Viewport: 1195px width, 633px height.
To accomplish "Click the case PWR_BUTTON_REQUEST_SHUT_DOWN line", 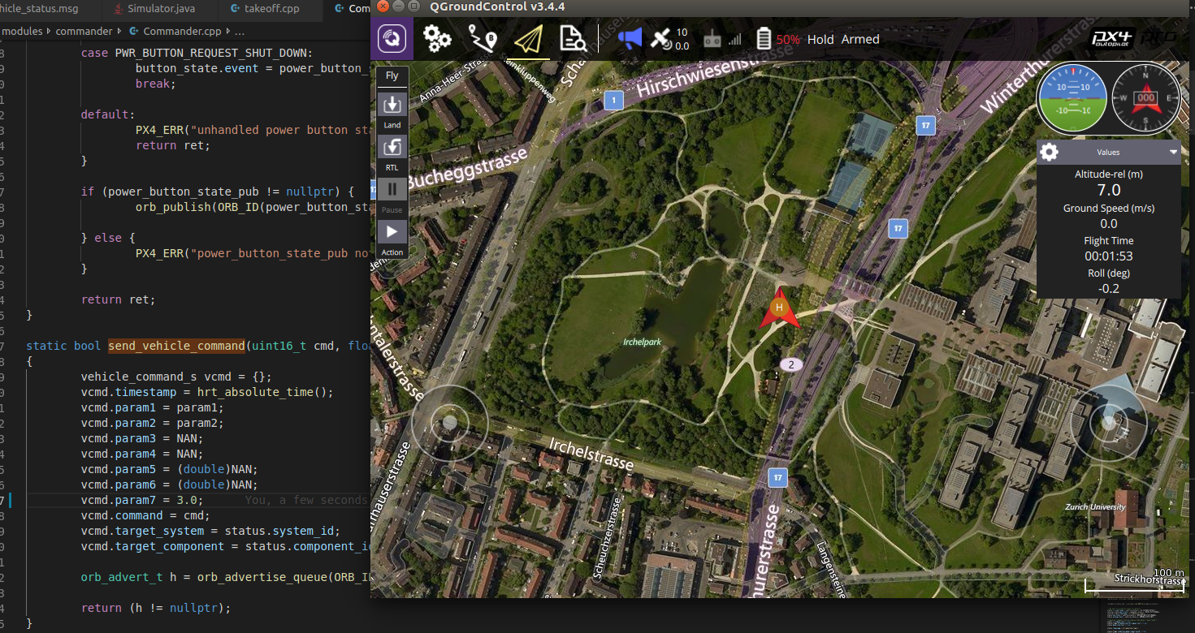I will (197, 53).
